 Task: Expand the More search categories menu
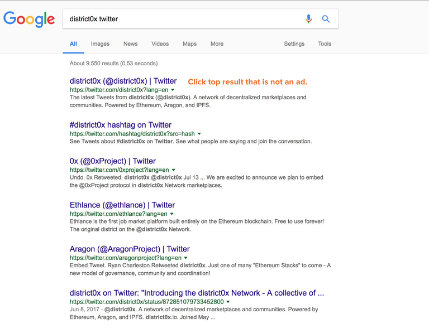click(217, 44)
